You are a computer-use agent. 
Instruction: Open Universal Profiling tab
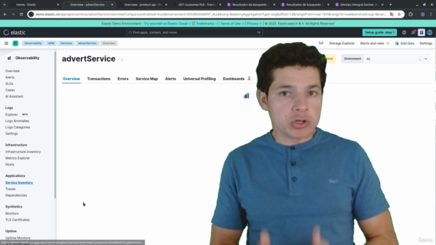[200, 79]
